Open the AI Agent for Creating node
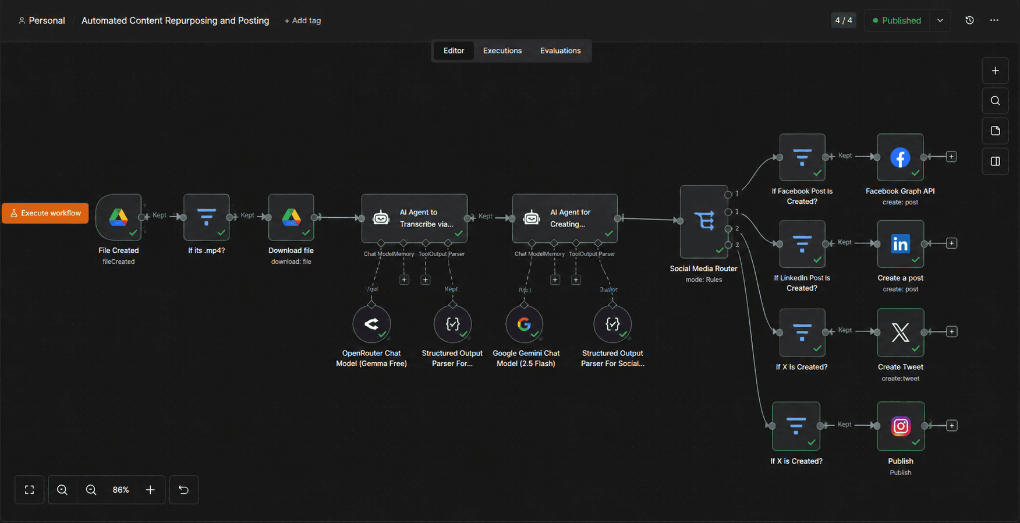The width and height of the screenshot is (1020, 523). click(565, 218)
